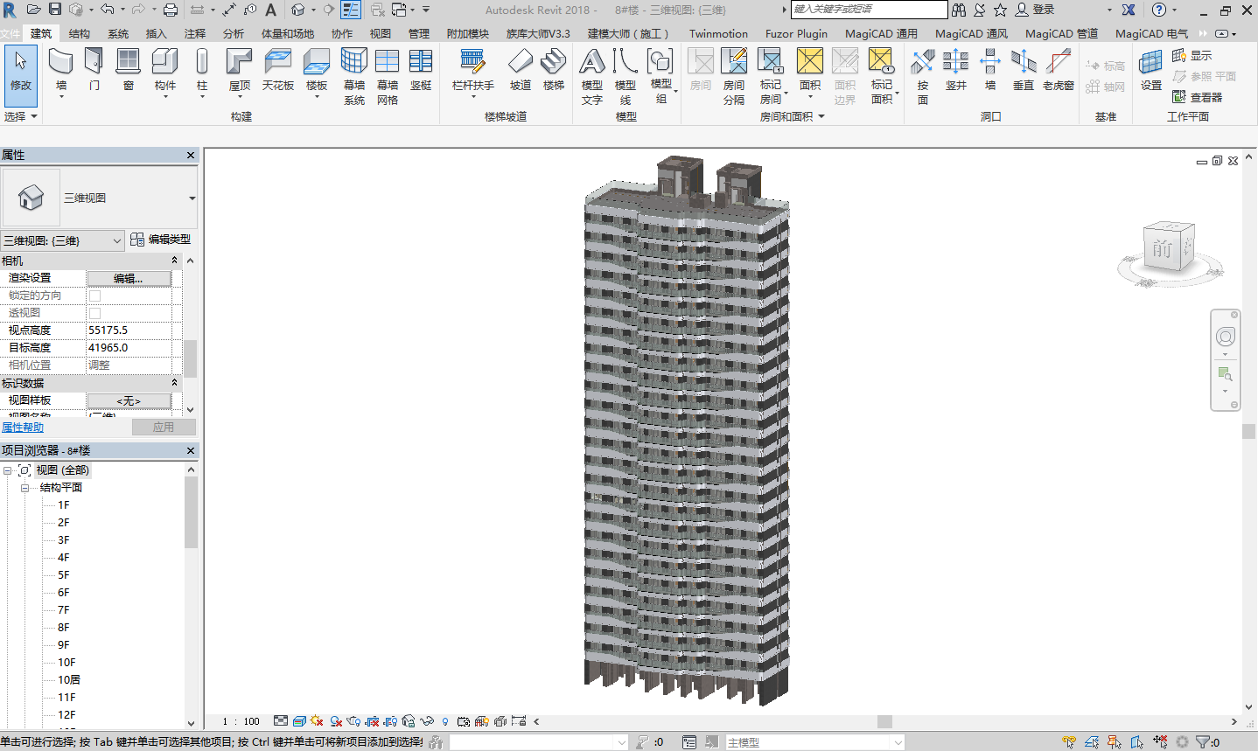Image resolution: width=1258 pixels, height=751 pixels.
Task: Click the ViewCube front (前) face
Action: pyautogui.click(x=1162, y=250)
